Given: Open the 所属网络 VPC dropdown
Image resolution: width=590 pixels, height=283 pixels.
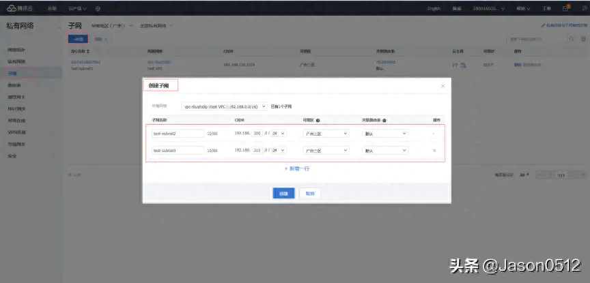Looking at the screenshot, I should tap(225, 106).
